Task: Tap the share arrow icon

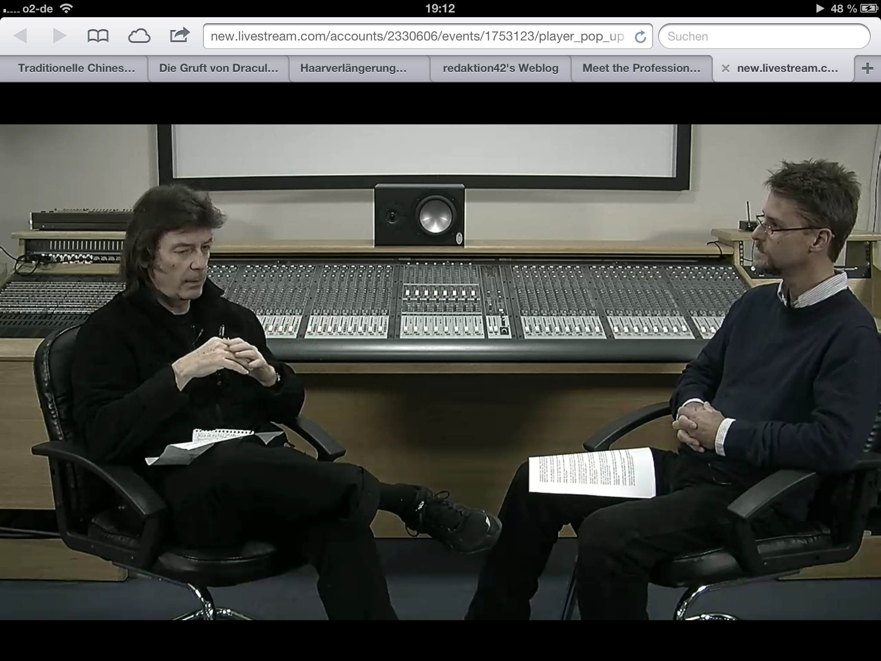Action: (179, 35)
